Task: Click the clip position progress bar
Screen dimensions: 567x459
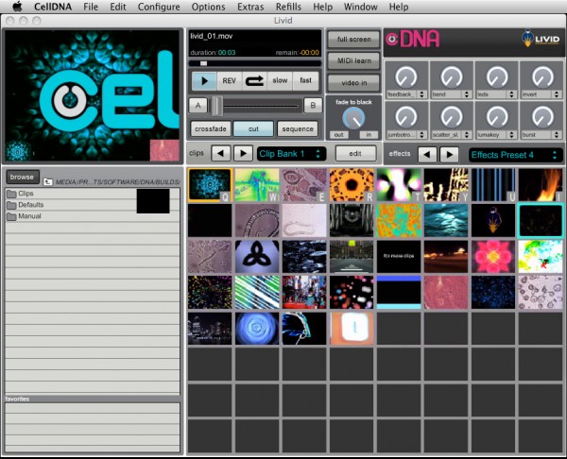Action: (x=255, y=63)
